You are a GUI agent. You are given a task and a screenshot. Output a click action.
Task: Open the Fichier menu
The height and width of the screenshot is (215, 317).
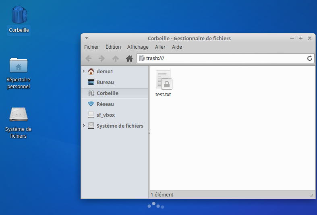click(x=91, y=47)
